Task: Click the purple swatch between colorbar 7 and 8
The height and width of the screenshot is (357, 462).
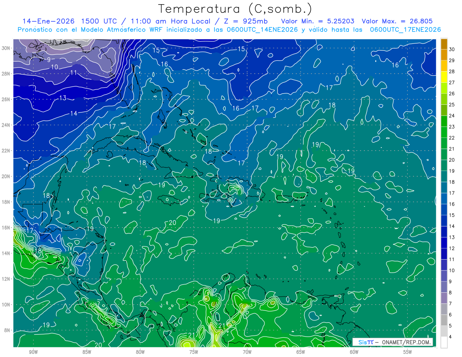Action: [444, 298]
